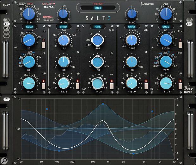The image size is (196, 165).
Task: Select the M (mid) channel mode
Action: [7, 28]
